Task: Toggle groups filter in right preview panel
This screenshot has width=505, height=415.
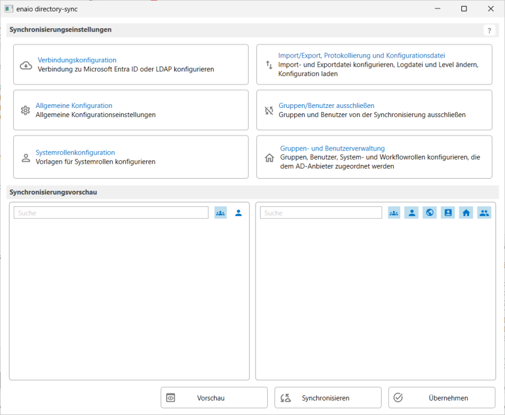Action: tap(394, 213)
